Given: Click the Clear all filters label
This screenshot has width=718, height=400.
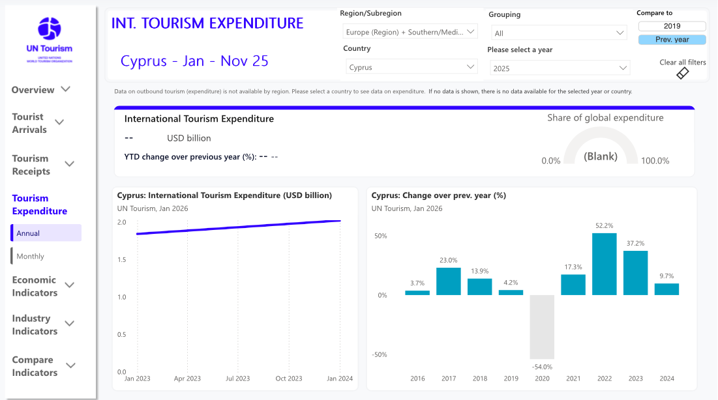Looking at the screenshot, I should pyautogui.click(x=682, y=63).
